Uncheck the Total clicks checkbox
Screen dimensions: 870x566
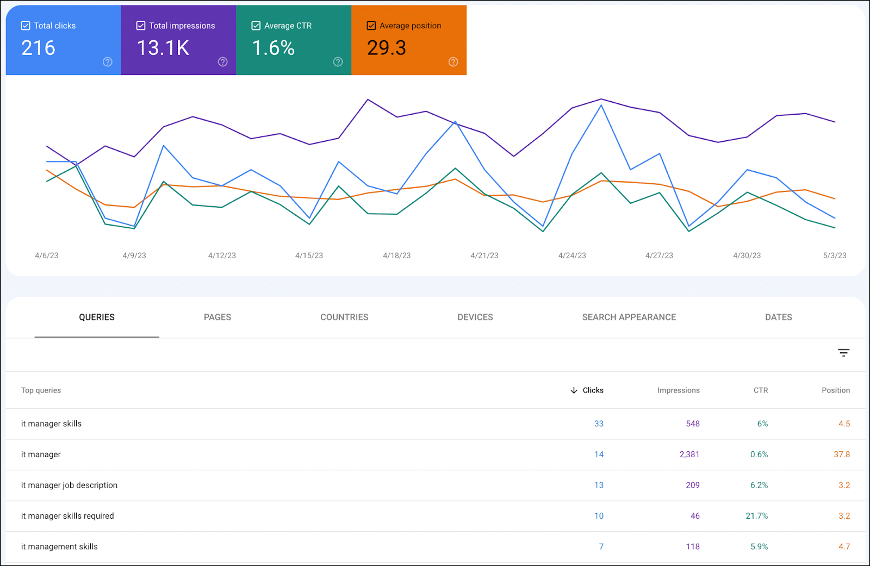pos(26,26)
